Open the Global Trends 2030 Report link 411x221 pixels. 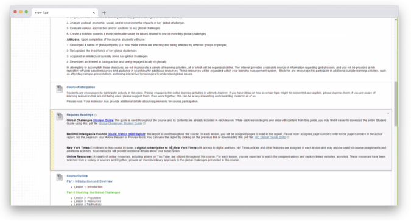click(126, 134)
